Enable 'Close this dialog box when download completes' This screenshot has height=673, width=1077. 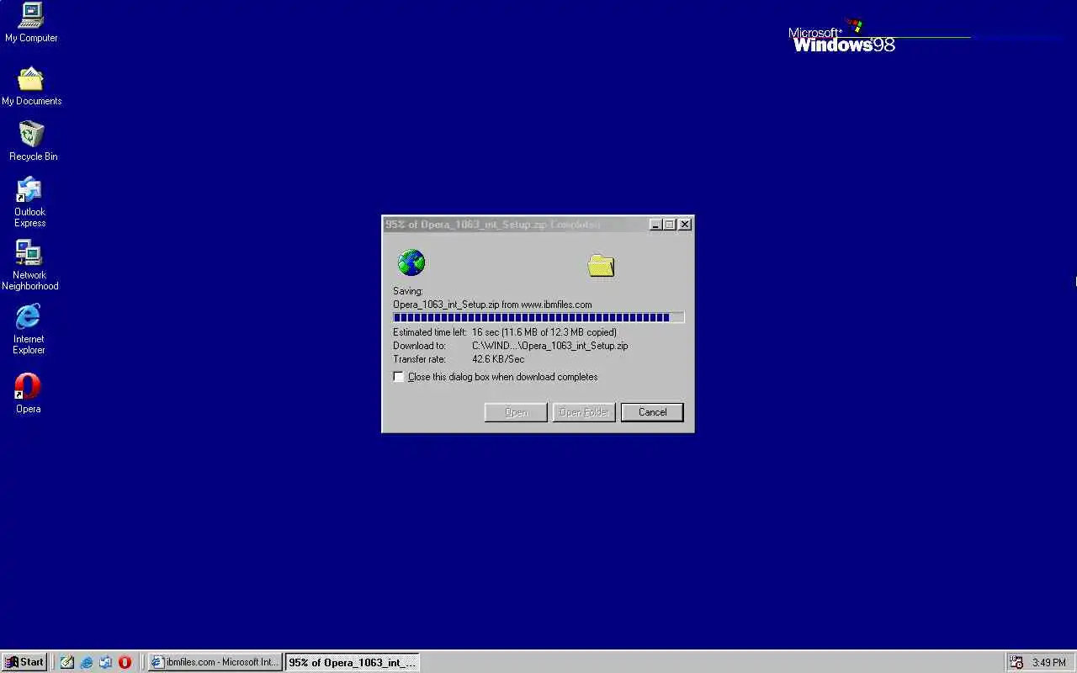click(x=399, y=377)
